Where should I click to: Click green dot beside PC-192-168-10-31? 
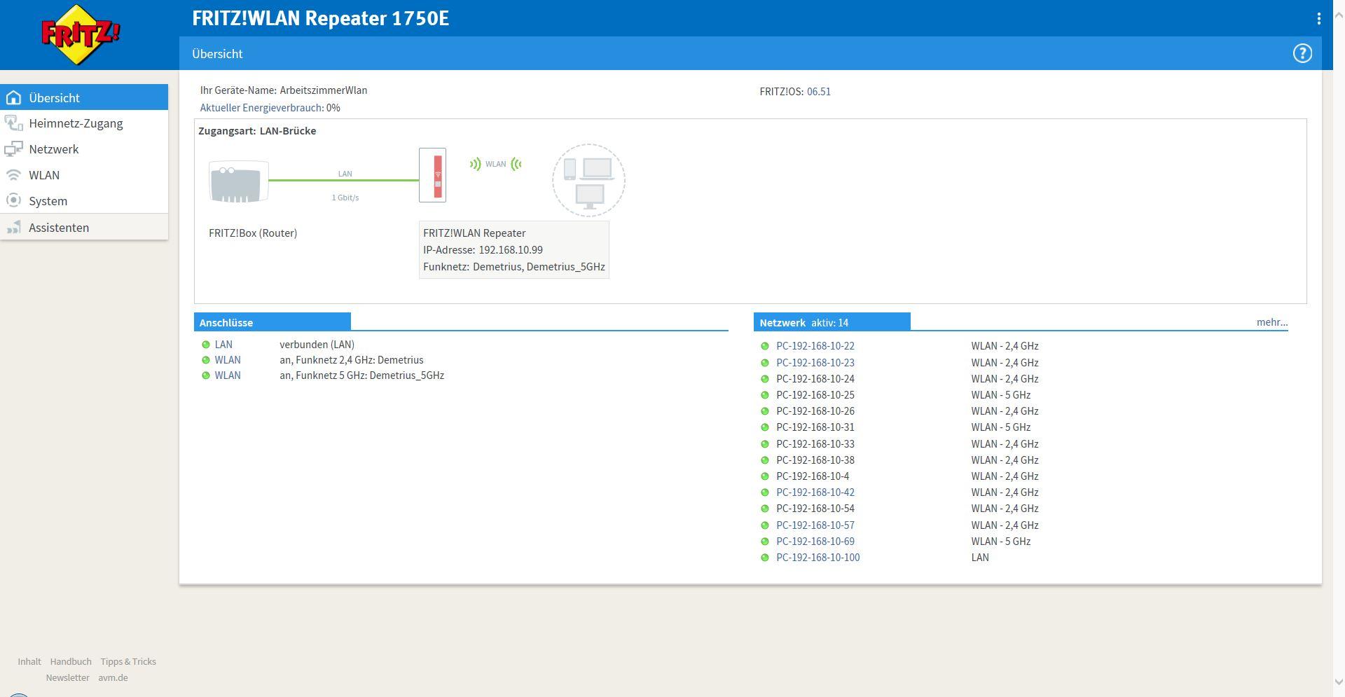[x=765, y=427]
